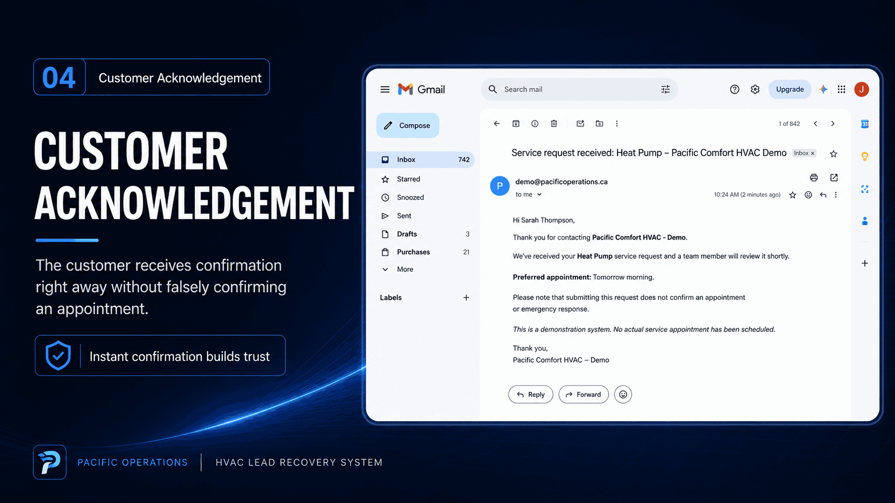This screenshot has width=895, height=503.
Task: Open the Gemini sparkle assistant
Action: pos(823,89)
